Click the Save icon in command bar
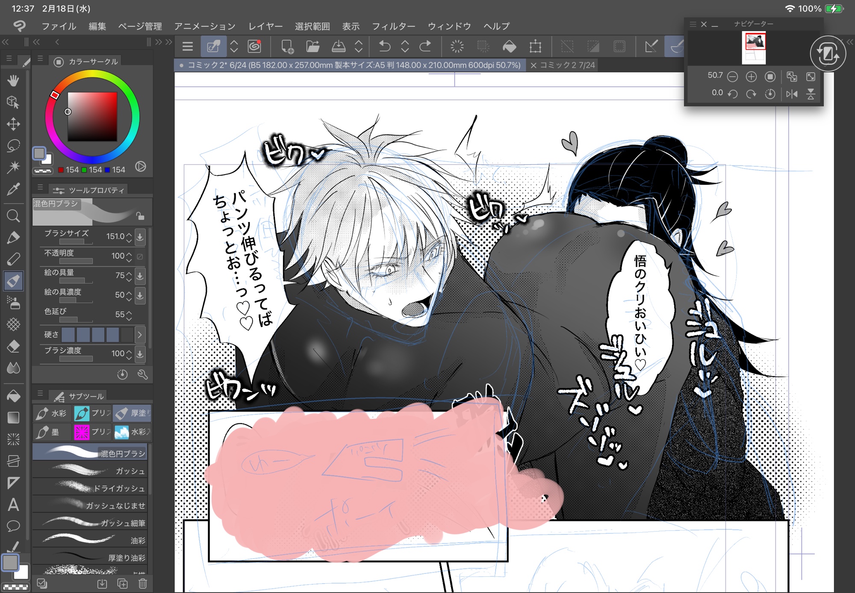This screenshot has width=855, height=593. (339, 46)
